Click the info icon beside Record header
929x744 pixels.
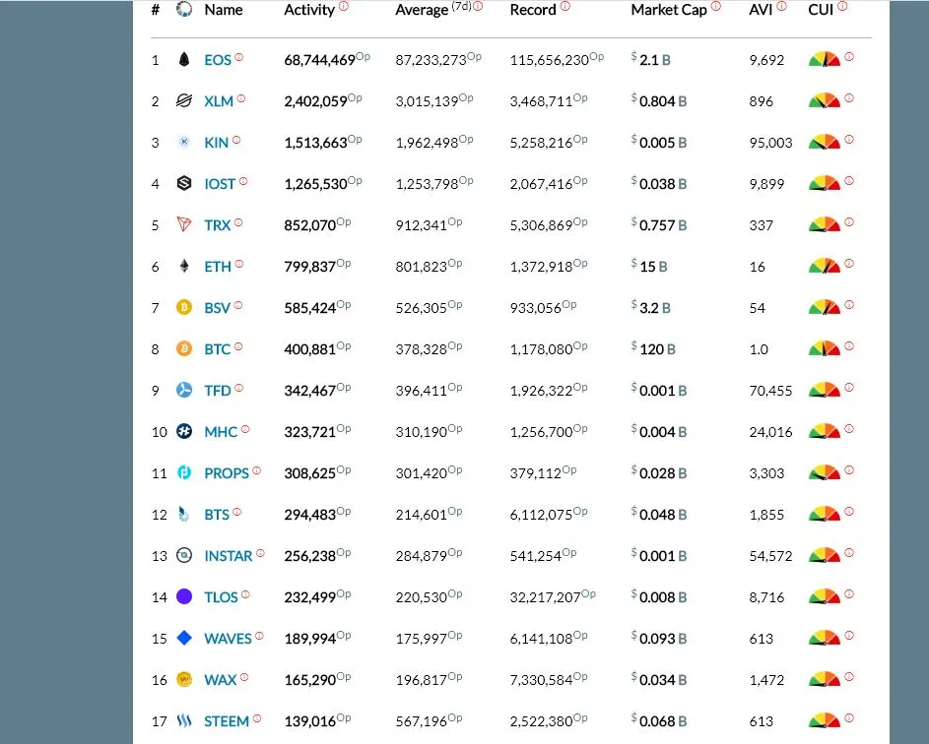(565, 6)
